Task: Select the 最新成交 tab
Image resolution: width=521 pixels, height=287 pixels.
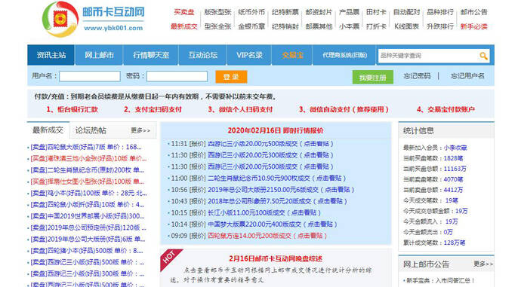Action: [48, 130]
